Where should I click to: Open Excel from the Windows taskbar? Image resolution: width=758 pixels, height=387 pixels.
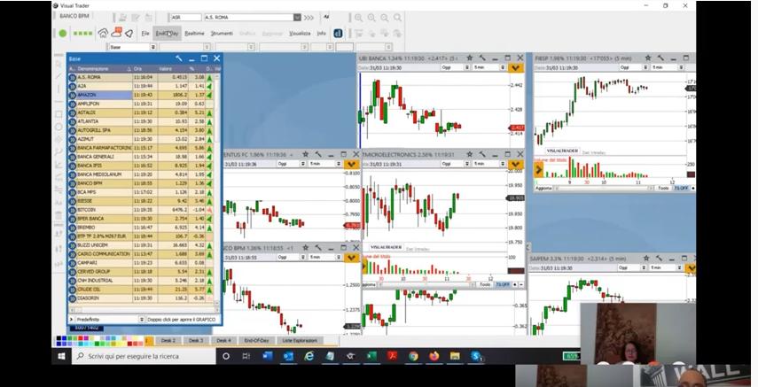[x=371, y=356]
